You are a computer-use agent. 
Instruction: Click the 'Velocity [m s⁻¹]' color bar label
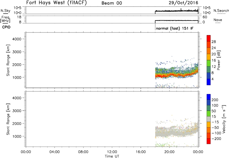pos(224,119)
